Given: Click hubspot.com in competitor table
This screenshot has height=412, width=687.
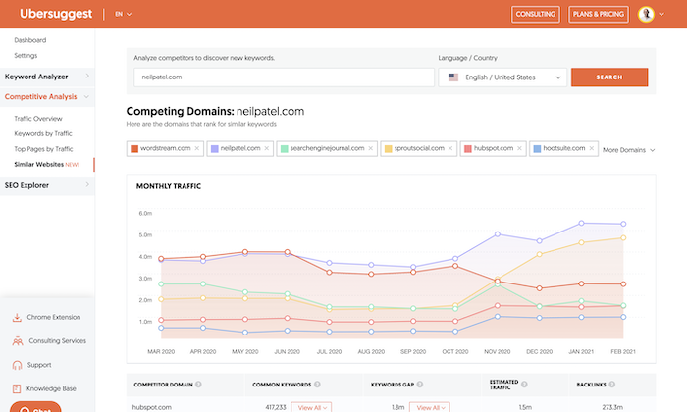Looking at the screenshot, I should 151,407.
